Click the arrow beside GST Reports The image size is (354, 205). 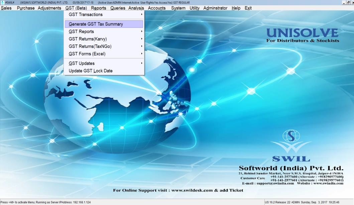click(141, 31)
